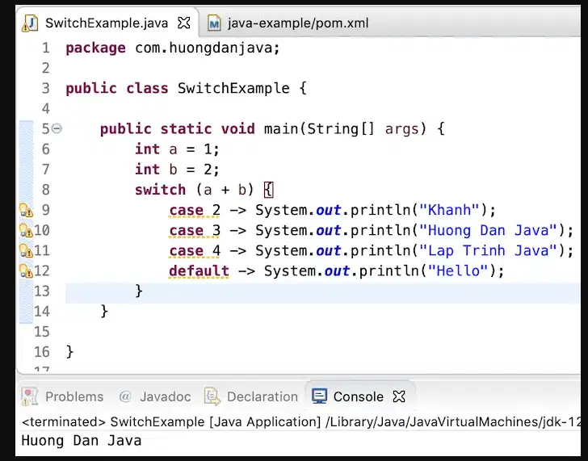Click the warning quick-fix marker on line 10
588x461 pixels.
pyautogui.click(x=26, y=230)
